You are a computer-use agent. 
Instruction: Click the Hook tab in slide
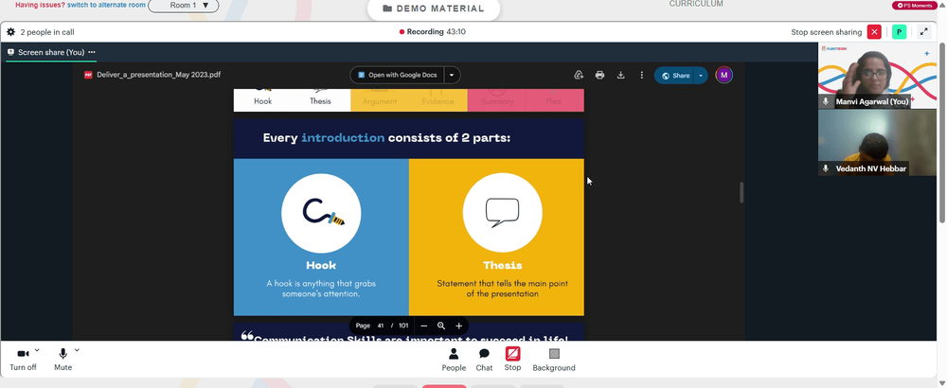[x=262, y=100]
